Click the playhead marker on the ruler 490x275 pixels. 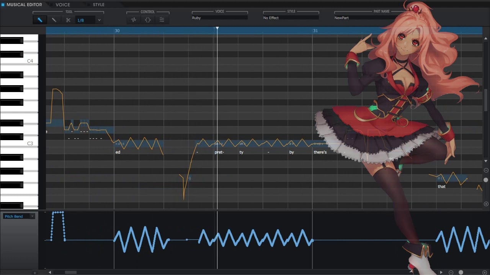coord(217,29)
